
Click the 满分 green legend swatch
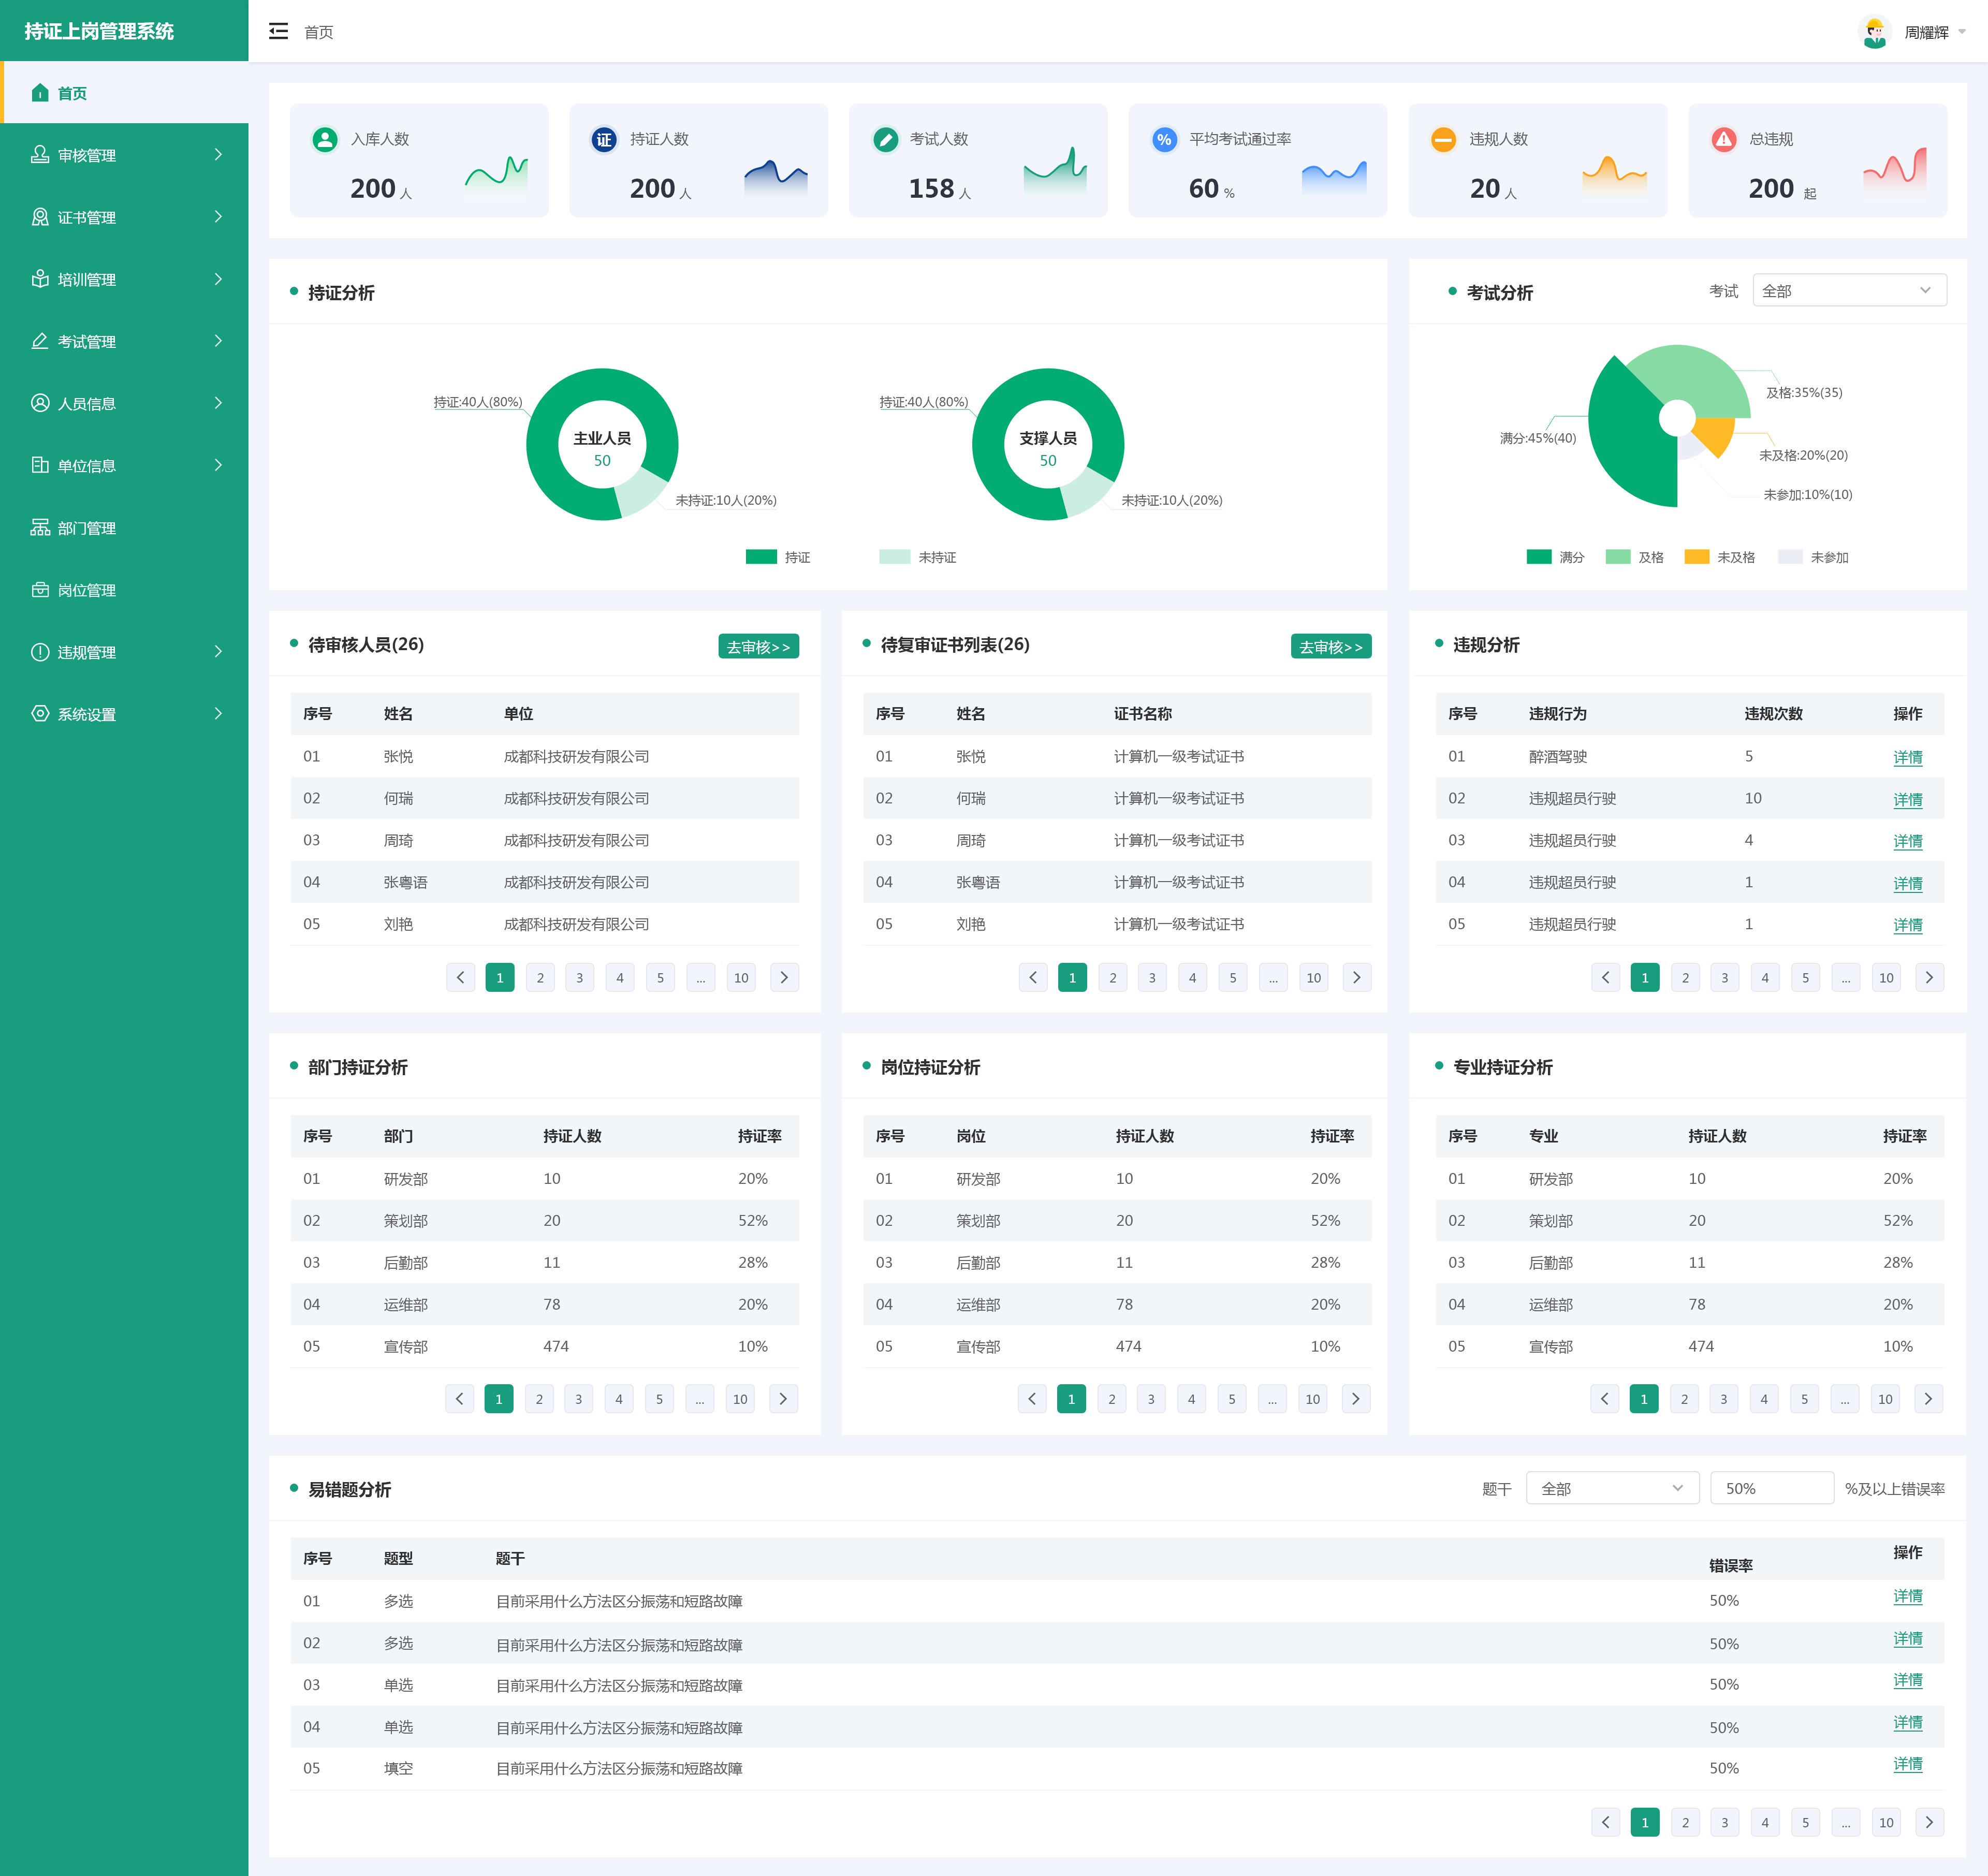1538,557
